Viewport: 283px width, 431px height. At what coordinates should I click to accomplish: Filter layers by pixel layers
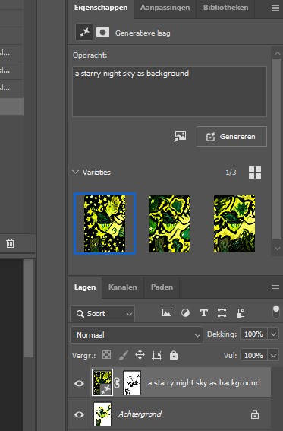167,313
